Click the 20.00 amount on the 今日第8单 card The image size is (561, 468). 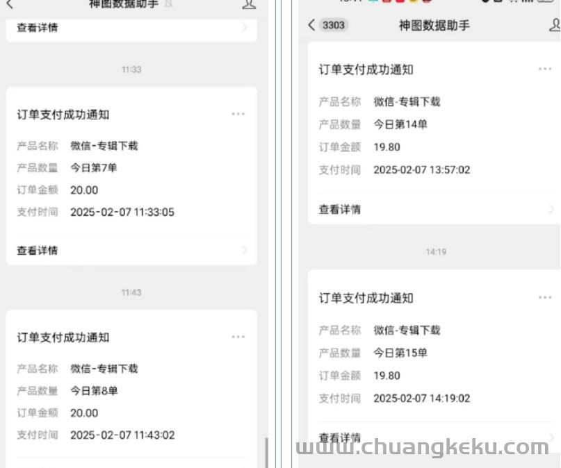click(84, 413)
